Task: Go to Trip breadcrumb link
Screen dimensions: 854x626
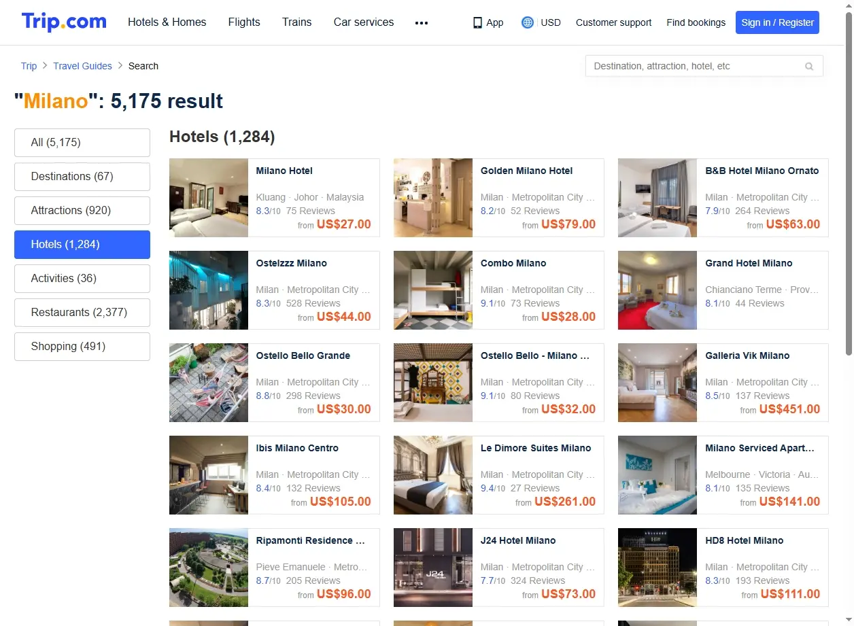Action: [x=29, y=66]
